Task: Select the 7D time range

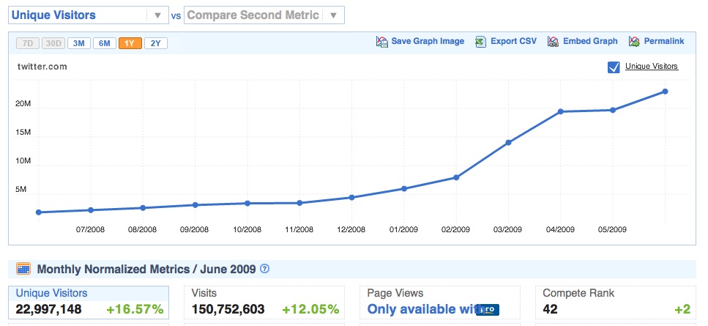Action: pos(28,43)
